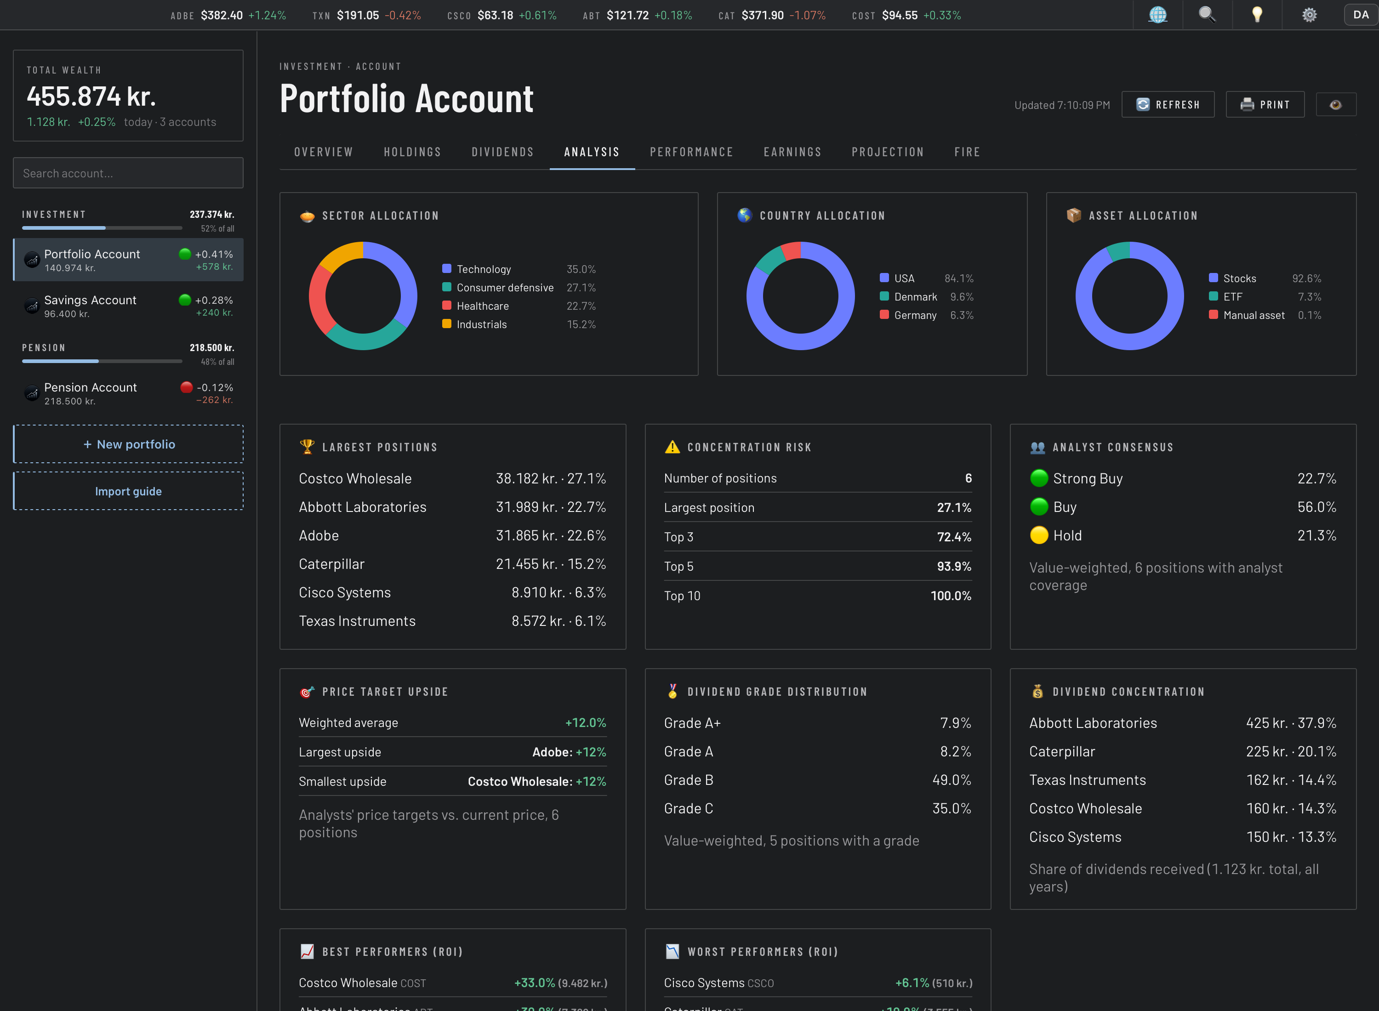The height and width of the screenshot is (1011, 1379).
Task: Select the Analysis tab
Action: pos(591,152)
